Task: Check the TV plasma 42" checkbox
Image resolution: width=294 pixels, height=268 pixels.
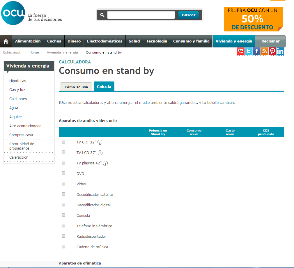Action: pyautogui.click(x=63, y=163)
